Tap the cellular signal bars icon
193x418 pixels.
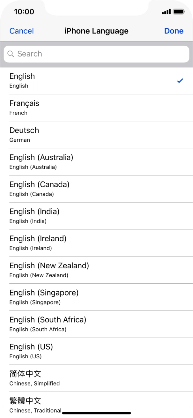166,11
